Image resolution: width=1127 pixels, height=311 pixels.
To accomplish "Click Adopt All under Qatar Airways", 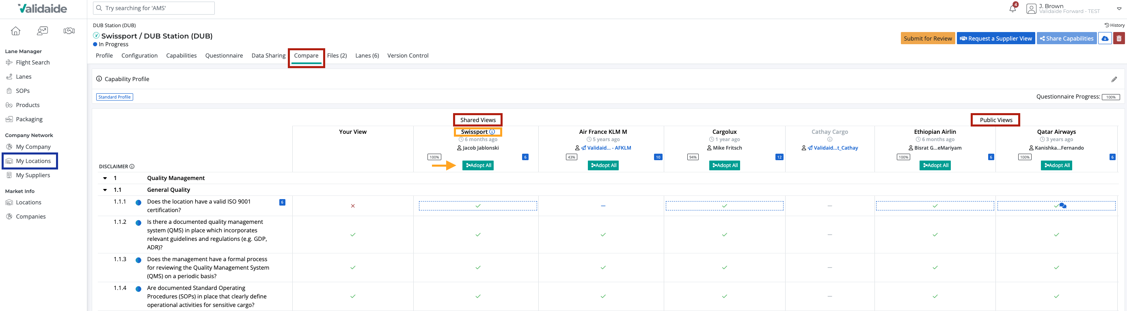I will coord(1056,165).
